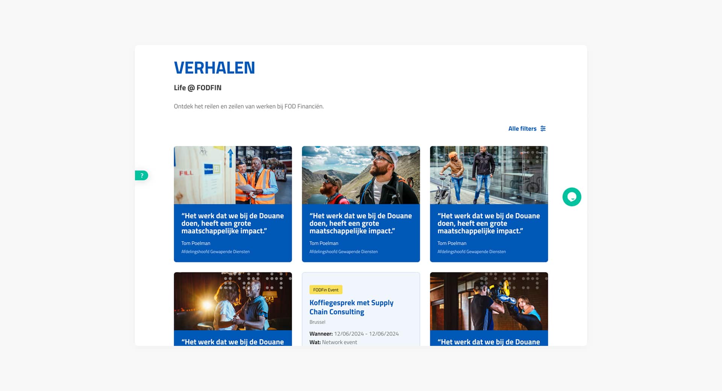Viewport: 722px width, 391px height.
Task: Open the warehouse workers story thumbnail
Action: pyautogui.click(x=233, y=175)
